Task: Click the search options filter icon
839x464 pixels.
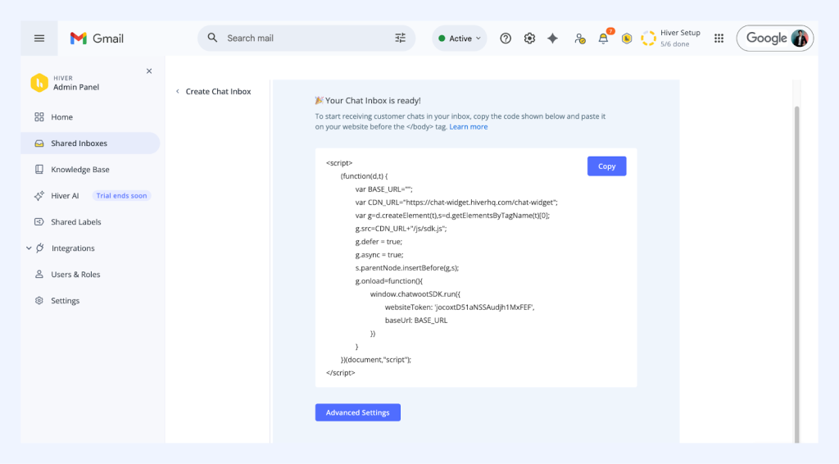Action: (x=400, y=38)
